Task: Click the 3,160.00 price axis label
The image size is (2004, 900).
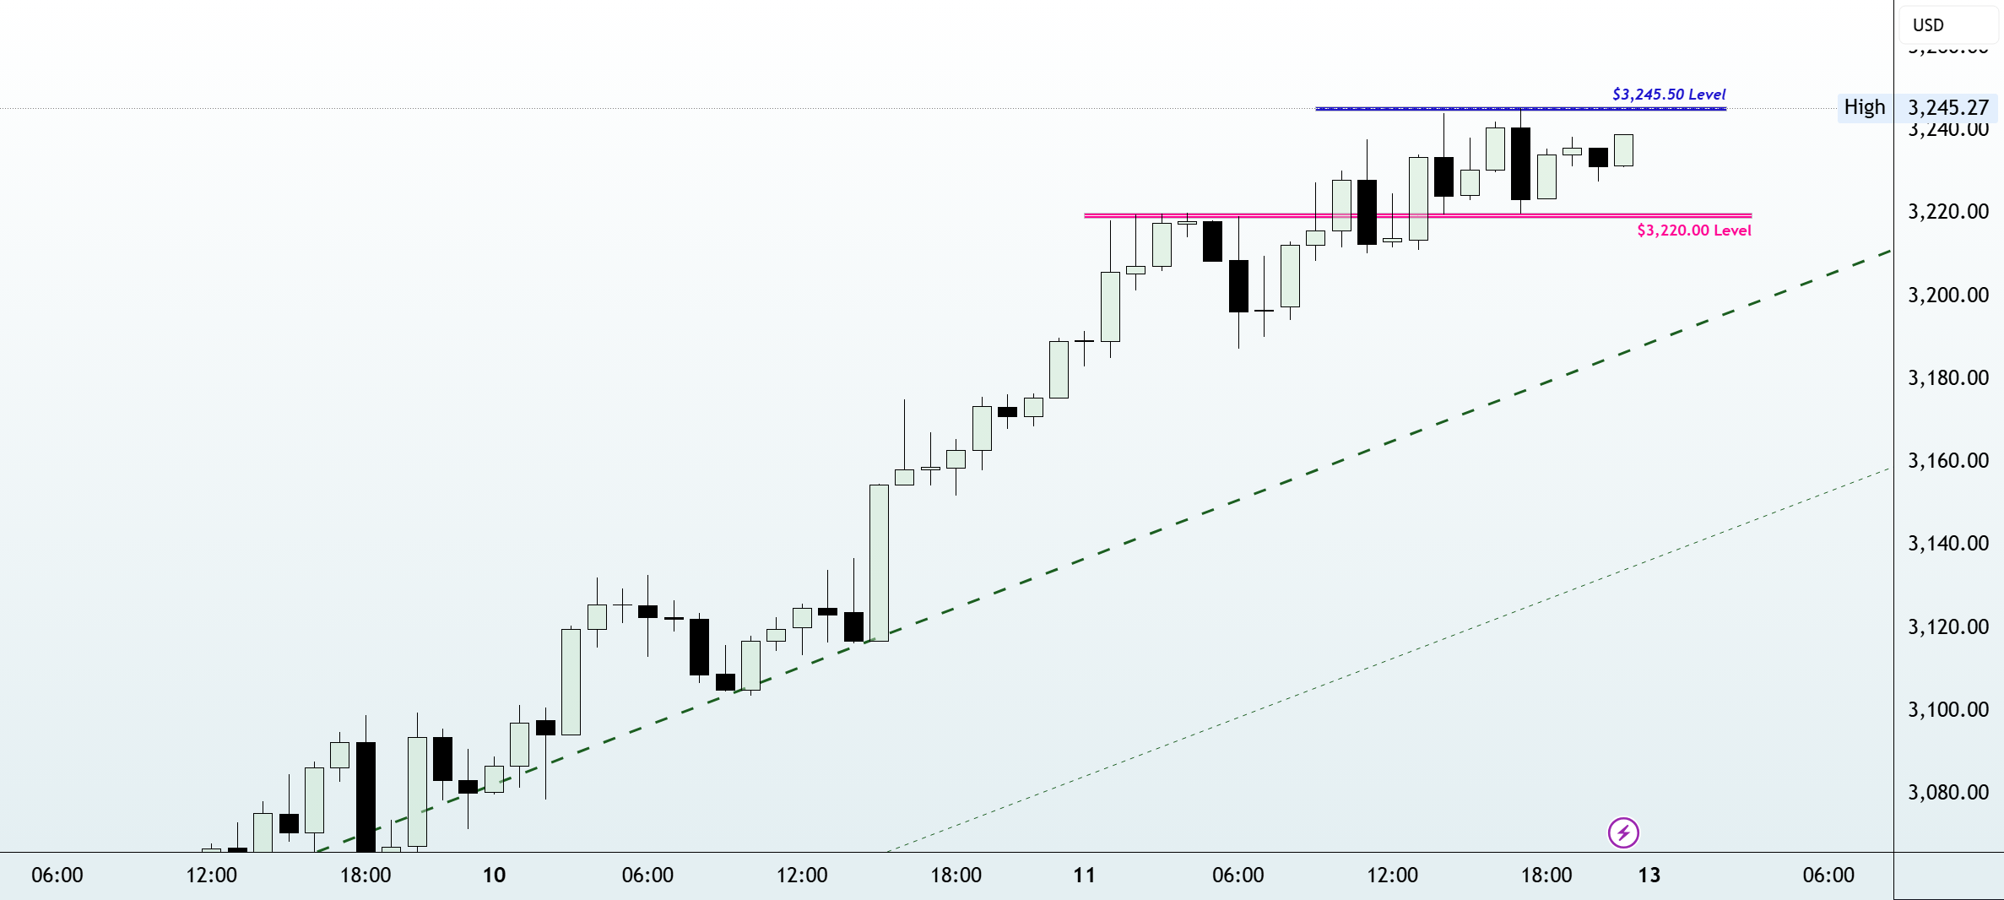Action: tap(1948, 460)
